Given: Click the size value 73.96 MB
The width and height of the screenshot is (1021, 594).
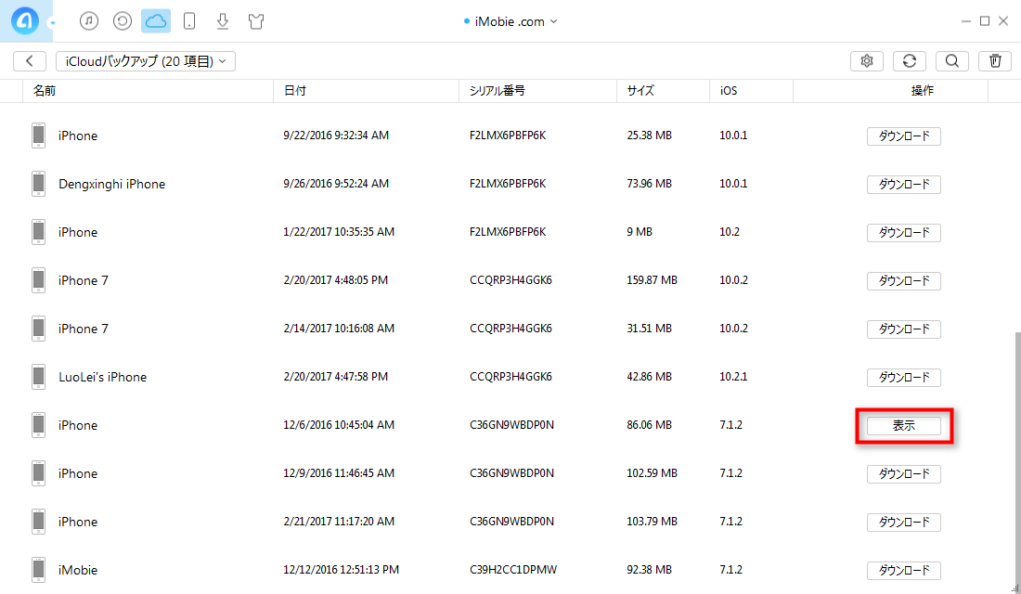Looking at the screenshot, I should [649, 184].
